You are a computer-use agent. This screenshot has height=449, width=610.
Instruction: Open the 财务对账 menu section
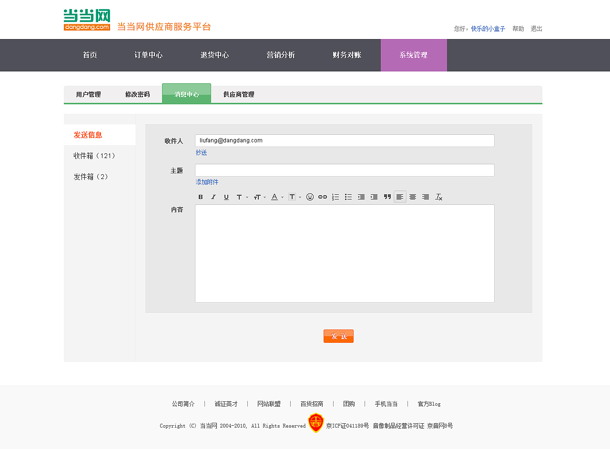346,55
